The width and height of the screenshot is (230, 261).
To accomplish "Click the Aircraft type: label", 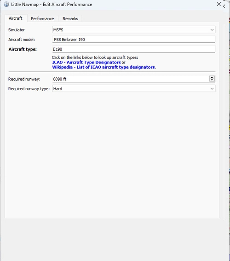I will click(x=23, y=49).
